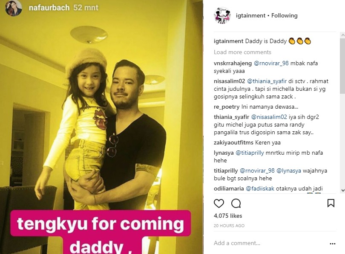
Task: Open @thiania_syafir mention link
Action: [267, 81]
